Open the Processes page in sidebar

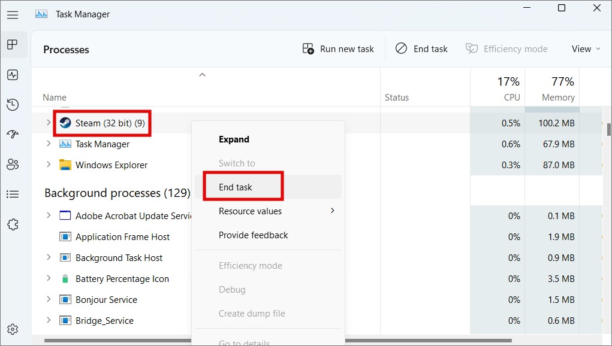tap(13, 44)
